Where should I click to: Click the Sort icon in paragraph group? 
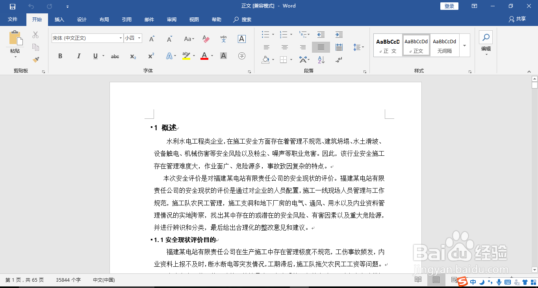pos(321,60)
